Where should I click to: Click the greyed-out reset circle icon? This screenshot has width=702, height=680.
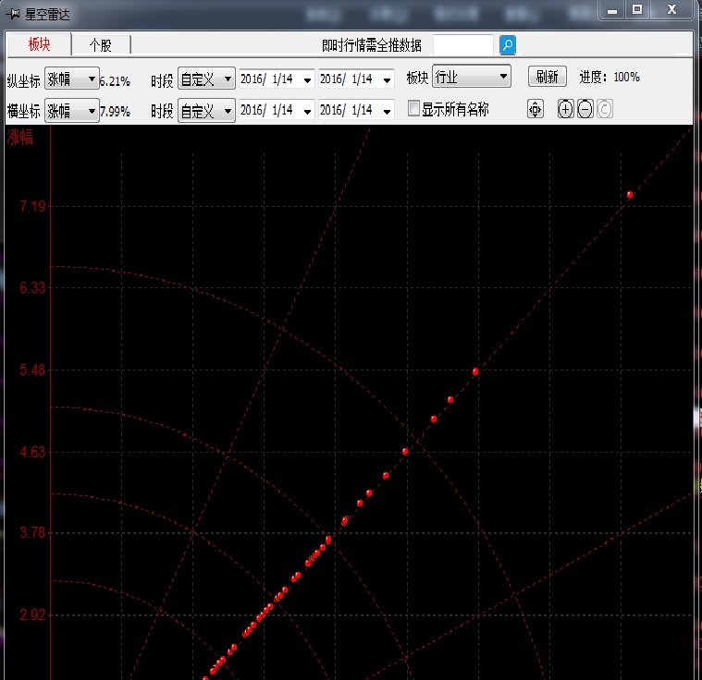605,110
